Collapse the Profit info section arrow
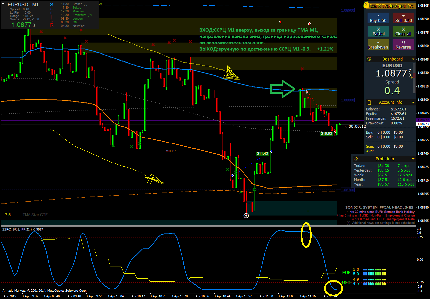The width and height of the screenshot is (430, 299). pos(413,159)
